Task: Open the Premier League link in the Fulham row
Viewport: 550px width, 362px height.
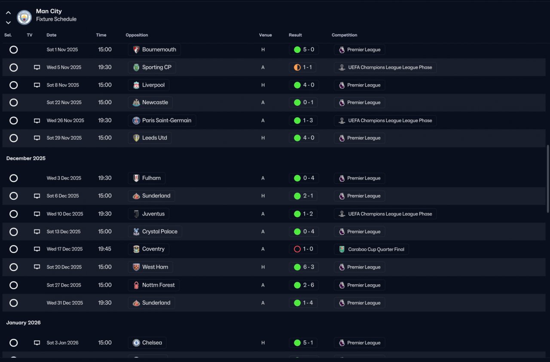Action: (x=359, y=178)
